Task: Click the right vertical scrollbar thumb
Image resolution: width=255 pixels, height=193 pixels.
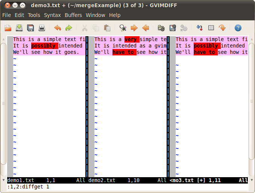Action: pos(252,101)
